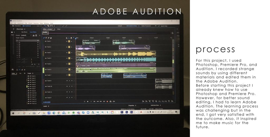Select the Razor tool in toolbar
The image size is (270, 137).
(x=48, y=26)
